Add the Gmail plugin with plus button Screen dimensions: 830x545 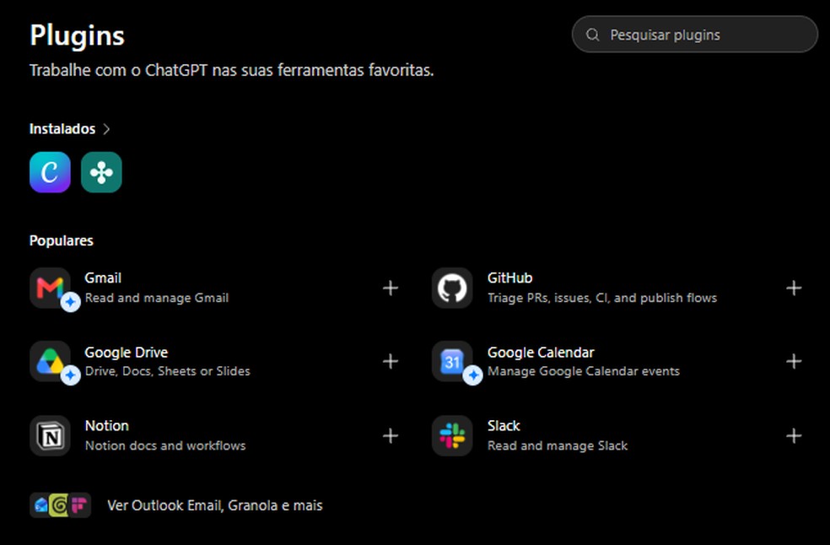pos(391,289)
